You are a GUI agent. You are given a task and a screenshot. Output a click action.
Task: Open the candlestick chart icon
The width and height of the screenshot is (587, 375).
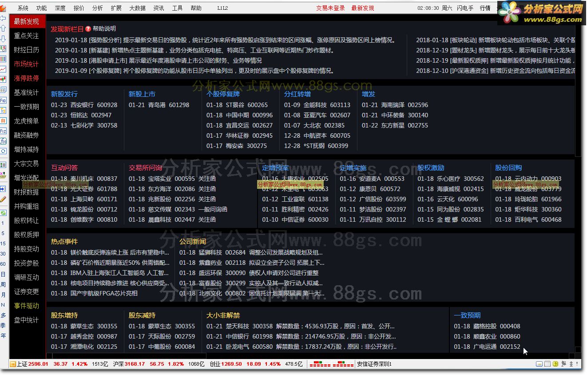(3, 79)
